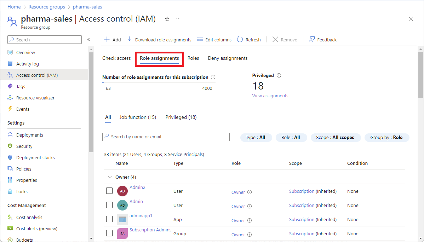Viewport: 424px width, 242px height.
Task: Open the Role : All filter
Action: pos(291,138)
